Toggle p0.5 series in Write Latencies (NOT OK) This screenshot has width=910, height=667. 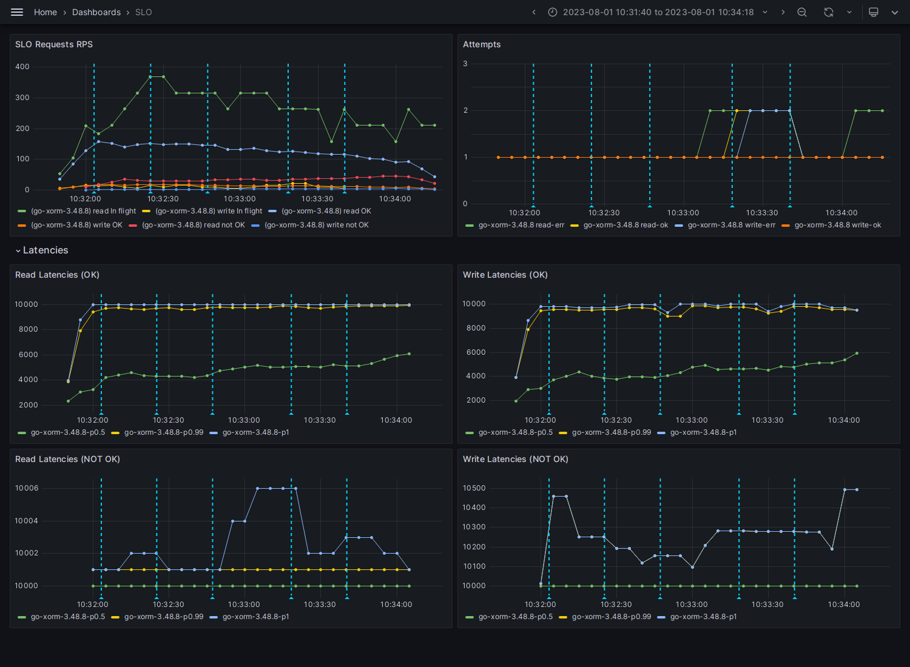point(516,617)
